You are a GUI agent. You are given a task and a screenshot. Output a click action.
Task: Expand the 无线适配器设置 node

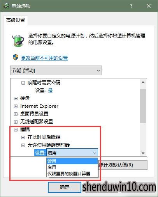[16, 122]
